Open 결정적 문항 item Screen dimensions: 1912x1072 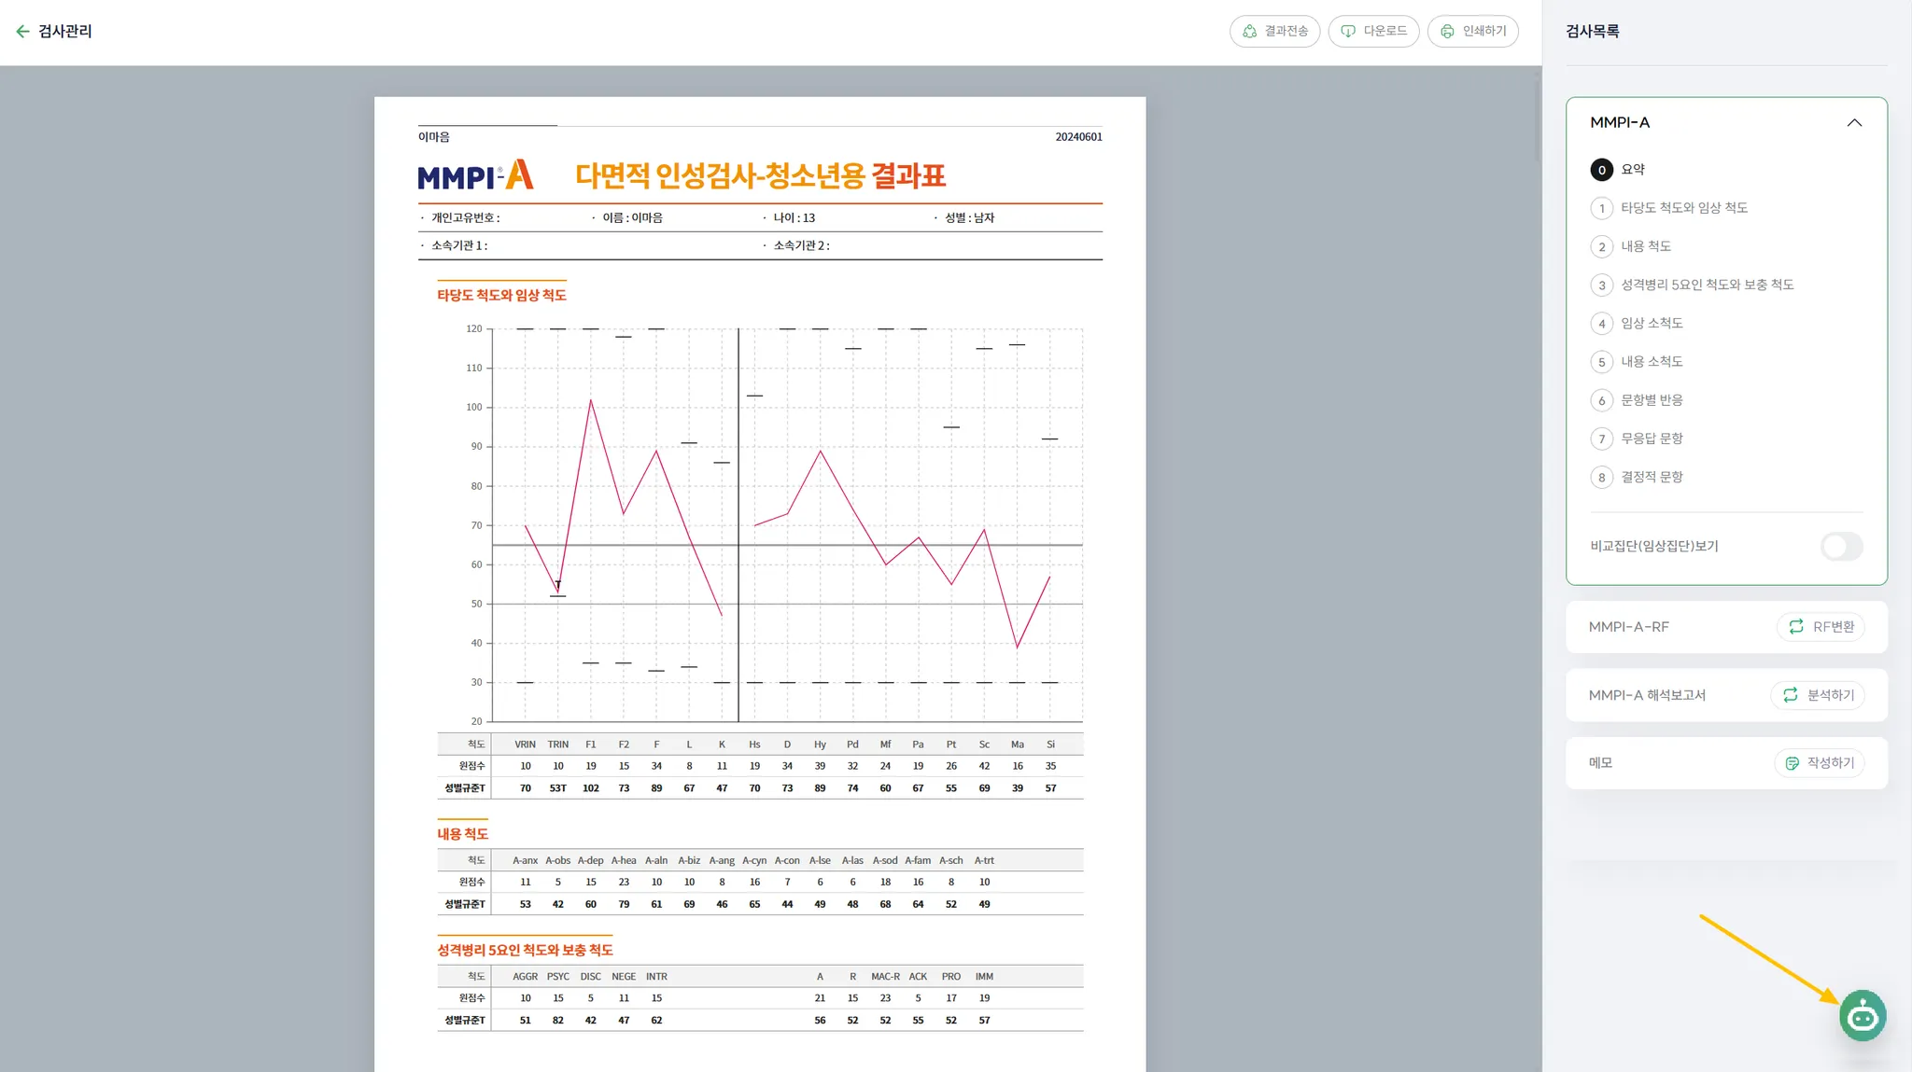(1651, 478)
